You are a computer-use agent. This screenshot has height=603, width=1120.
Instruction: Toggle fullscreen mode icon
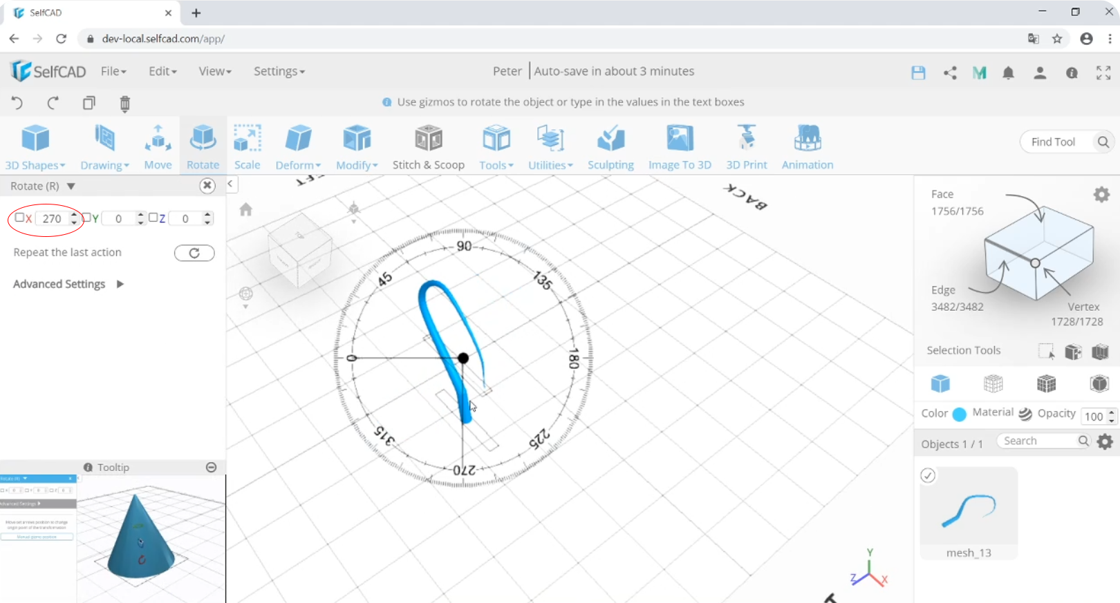1103,73
